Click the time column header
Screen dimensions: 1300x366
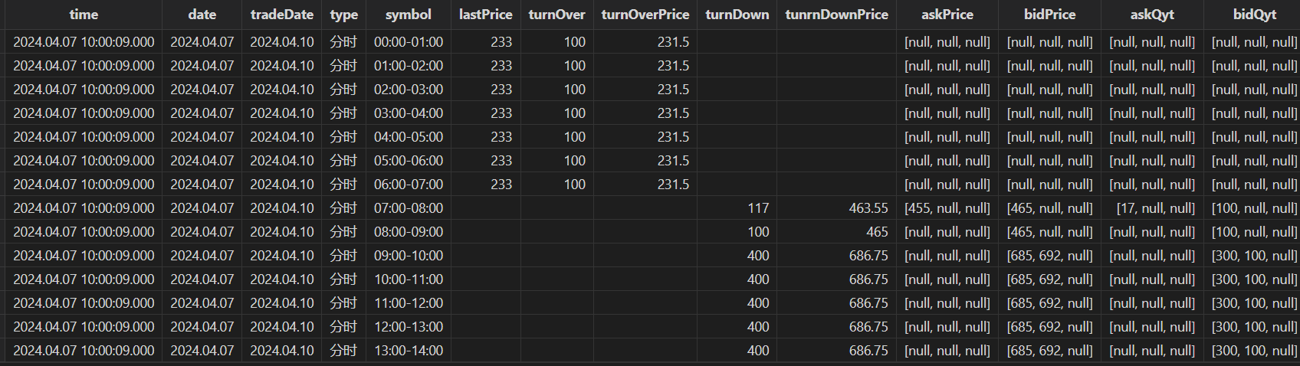[83, 15]
